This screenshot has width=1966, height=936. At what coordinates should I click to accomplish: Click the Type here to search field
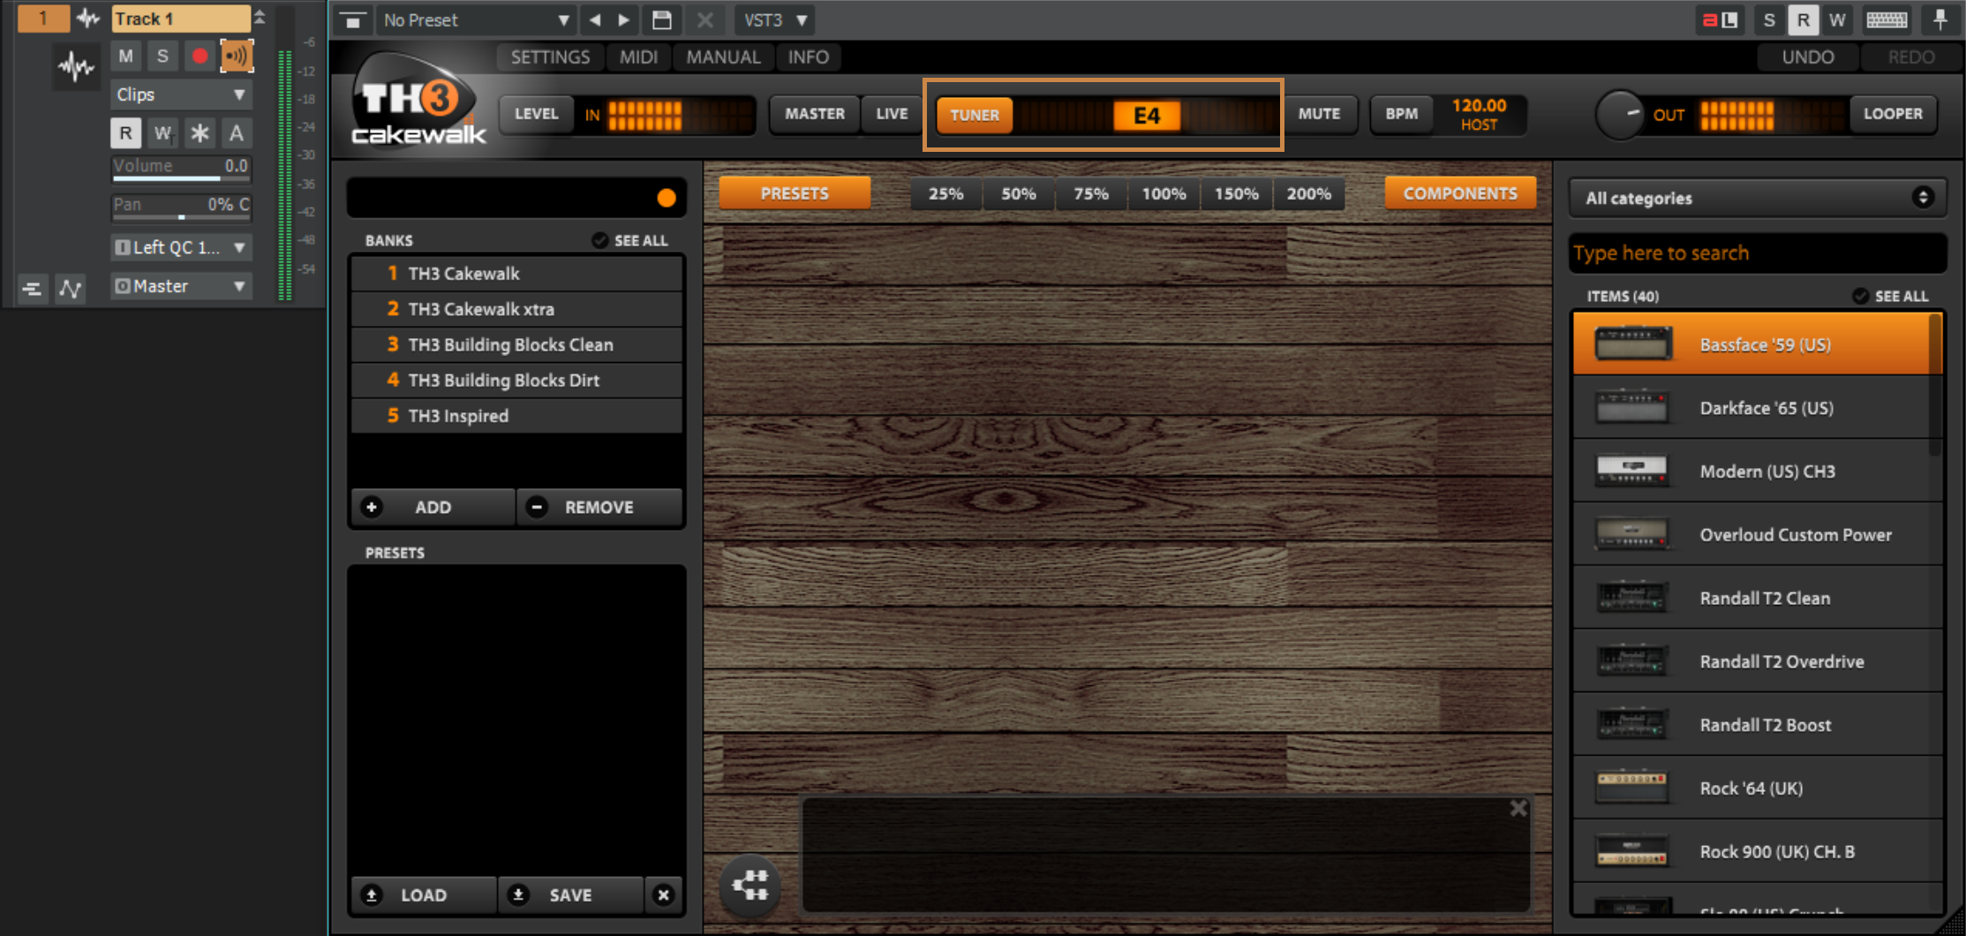click(x=1757, y=253)
